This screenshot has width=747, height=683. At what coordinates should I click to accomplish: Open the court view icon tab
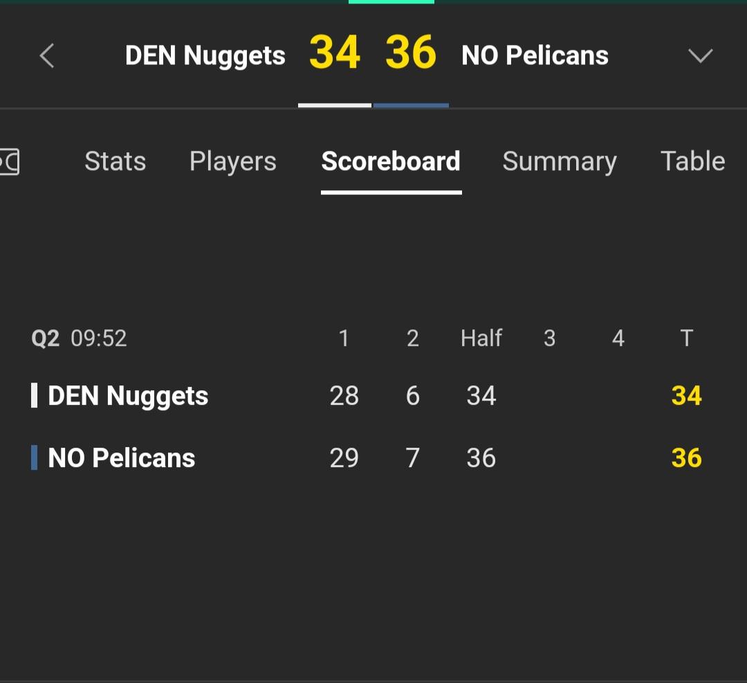[10, 161]
